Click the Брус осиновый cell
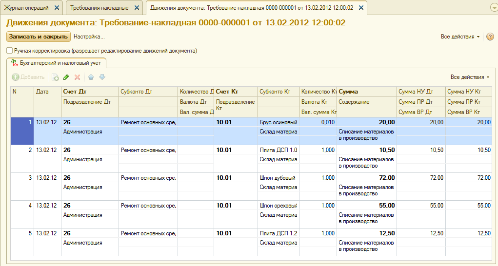498x266 pixels. coord(278,122)
